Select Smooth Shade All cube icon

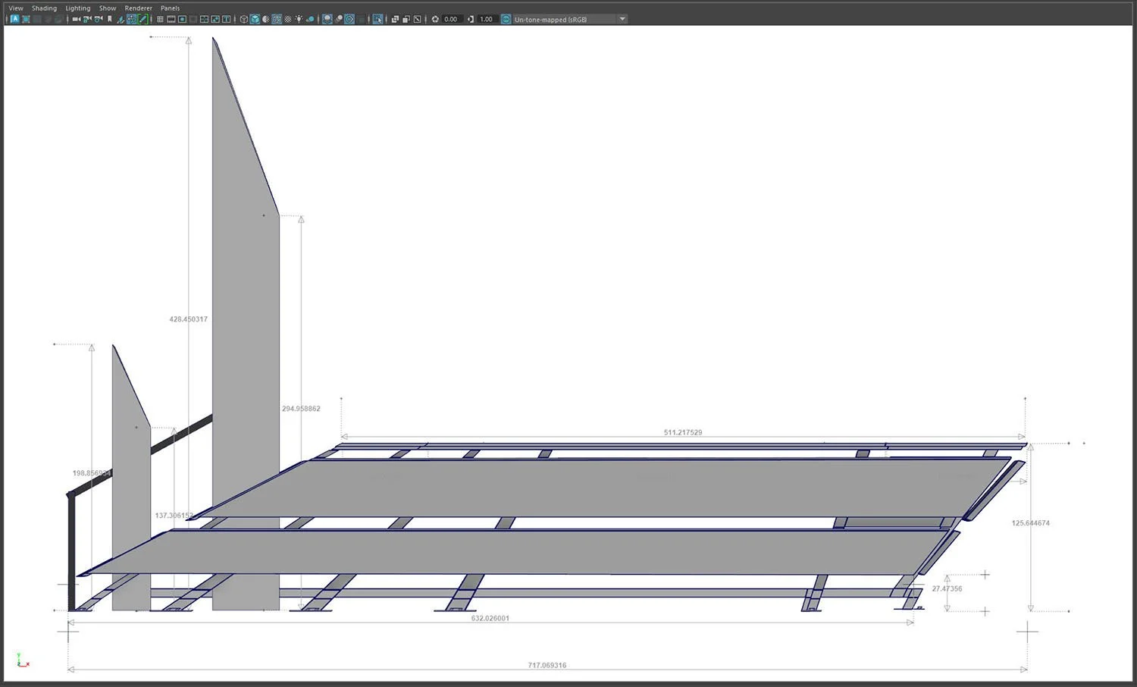tap(255, 19)
